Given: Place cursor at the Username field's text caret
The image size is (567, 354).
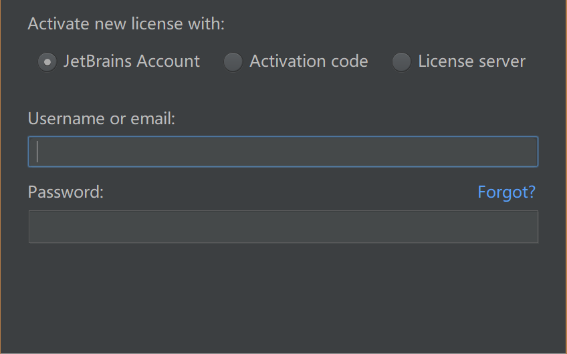Looking at the screenshot, I should [37, 152].
